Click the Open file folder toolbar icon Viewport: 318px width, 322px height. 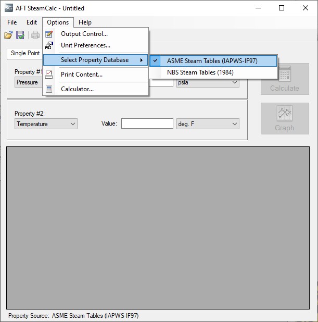[x=8, y=35]
